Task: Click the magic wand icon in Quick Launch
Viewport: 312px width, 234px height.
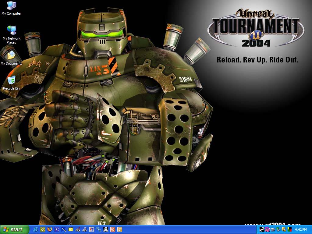Action: tap(64, 229)
